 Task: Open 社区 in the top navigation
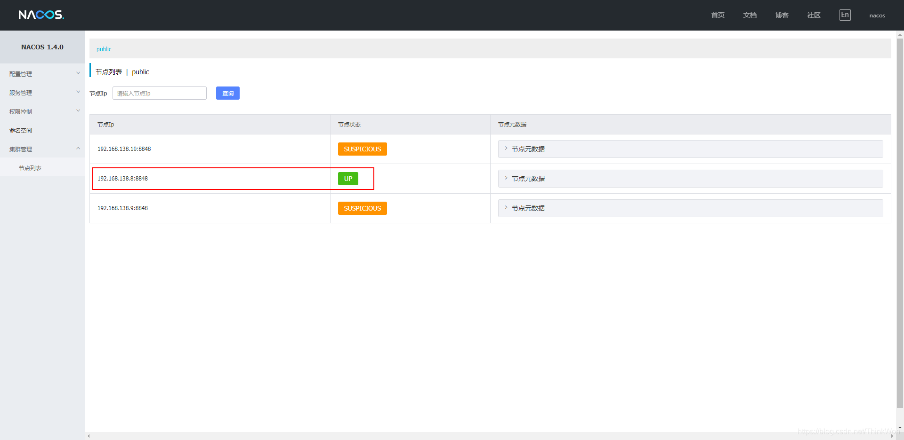[x=814, y=16]
